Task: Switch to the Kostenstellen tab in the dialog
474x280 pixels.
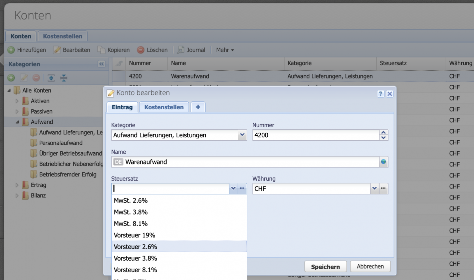Action: pyautogui.click(x=164, y=107)
